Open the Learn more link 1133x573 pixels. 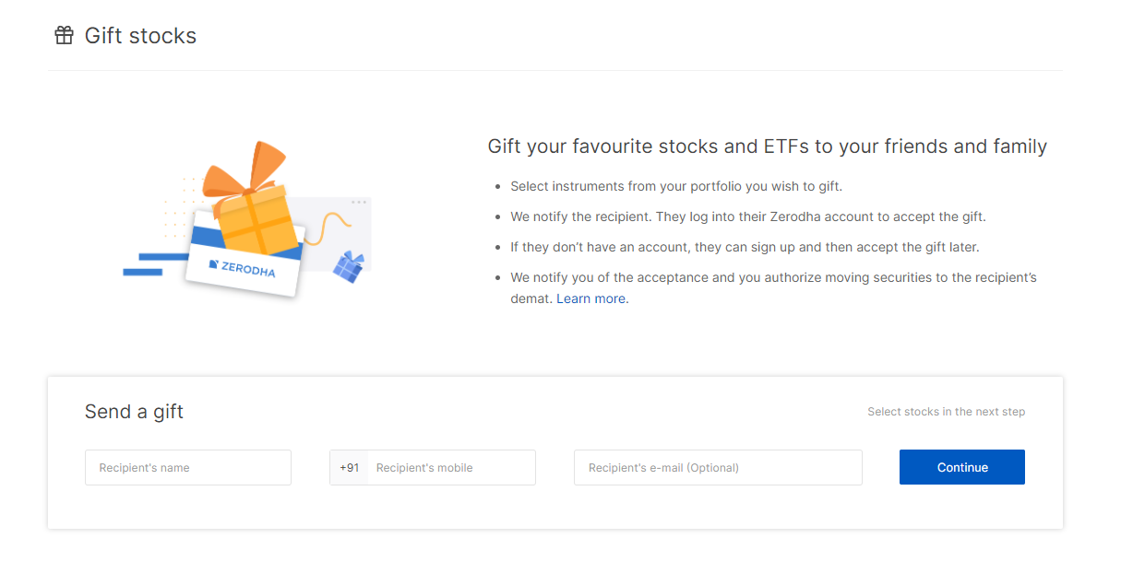pyautogui.click(x=590, y=298)
